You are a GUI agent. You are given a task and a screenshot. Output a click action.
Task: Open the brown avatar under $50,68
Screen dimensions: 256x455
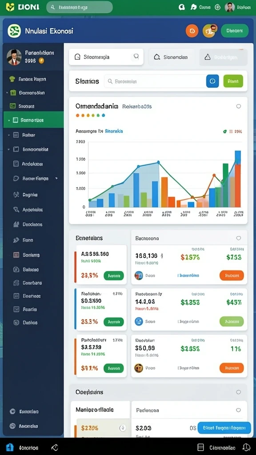(x=139, y=368)
